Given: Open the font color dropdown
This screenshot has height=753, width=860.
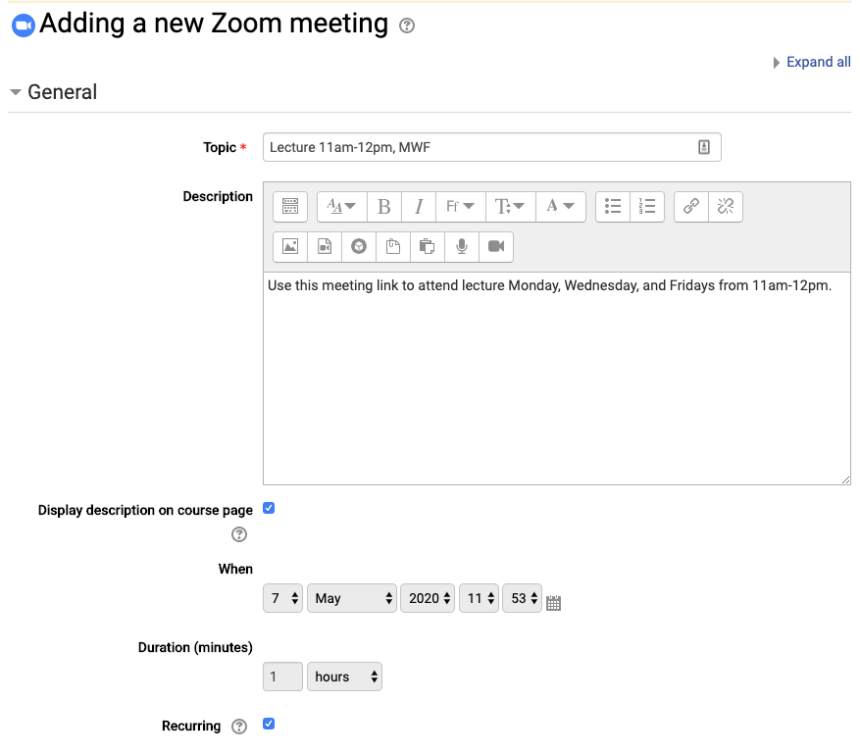Looking at the screenshot, I should click(x=561, y=206).
